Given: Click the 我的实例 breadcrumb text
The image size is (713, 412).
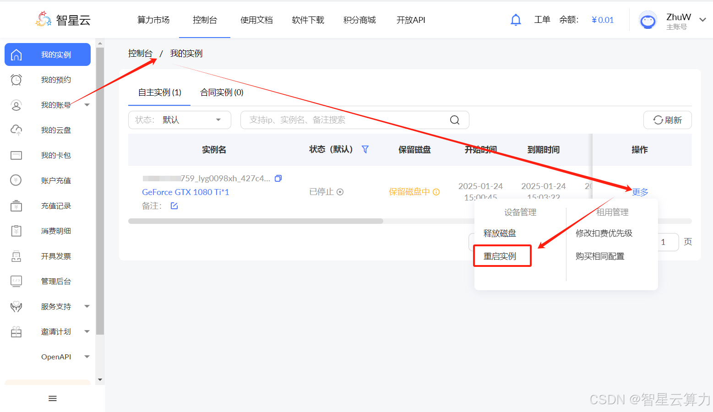Looking at the screenshot, I should (186, 54).
